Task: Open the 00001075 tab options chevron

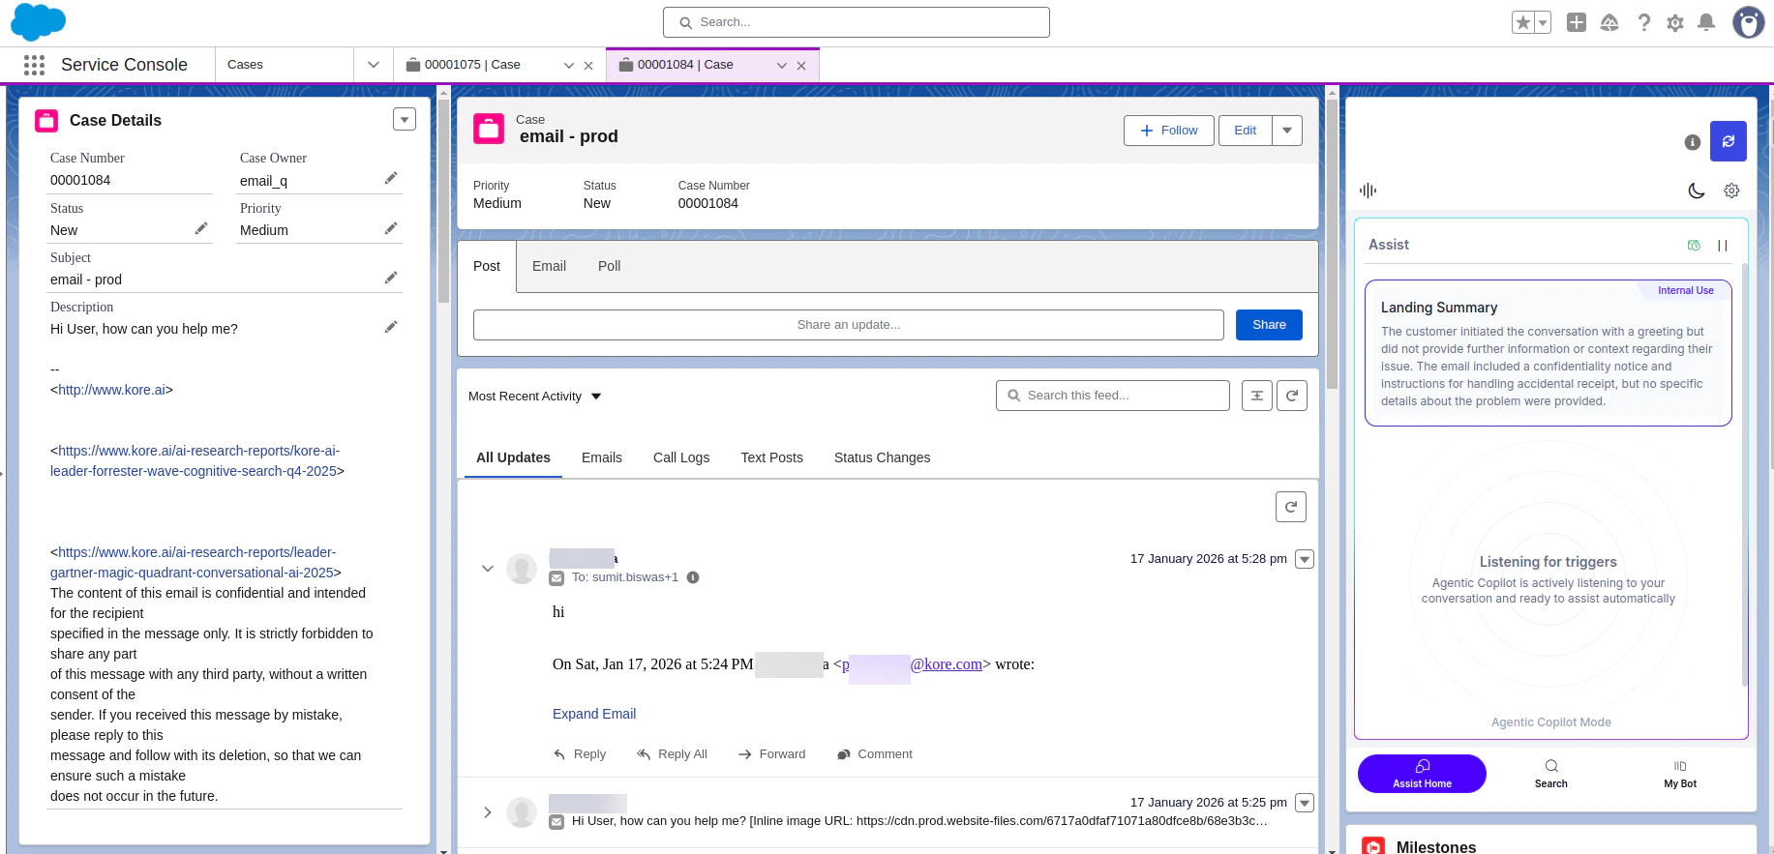Action: pyautogui.click(x=569, y=66)
